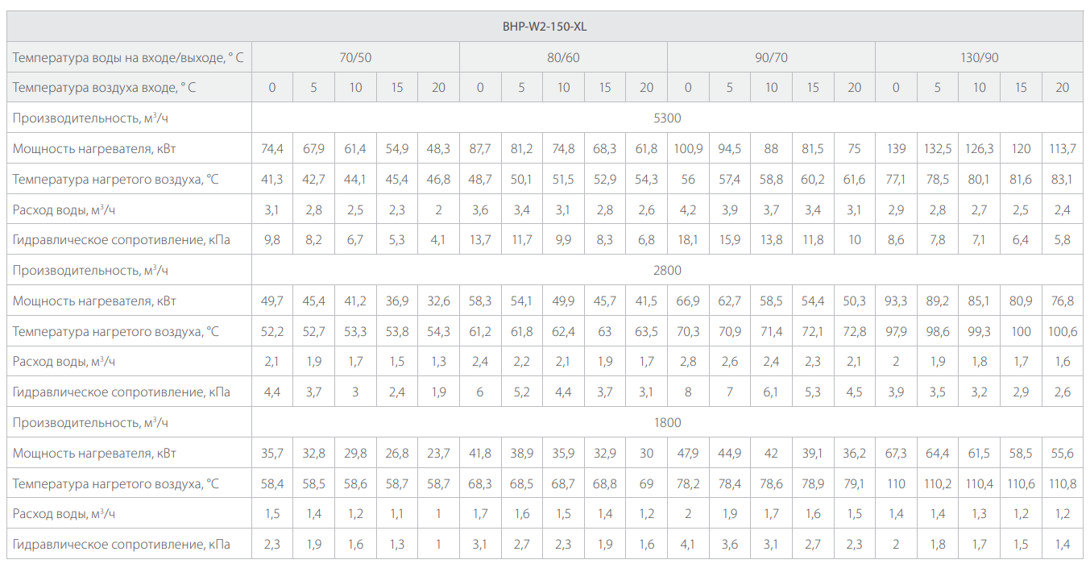This screenshot has height=568, width=1090.
Task: Click the 130/90 water temperature header
Action: coord(979,57)
